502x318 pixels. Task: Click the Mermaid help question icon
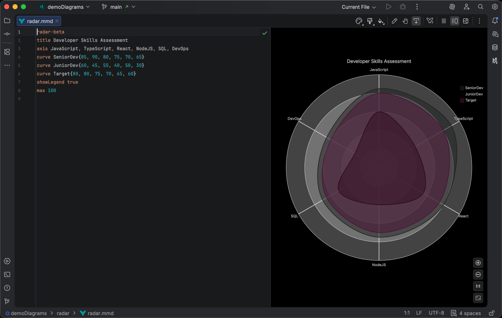tap(430, 21)
